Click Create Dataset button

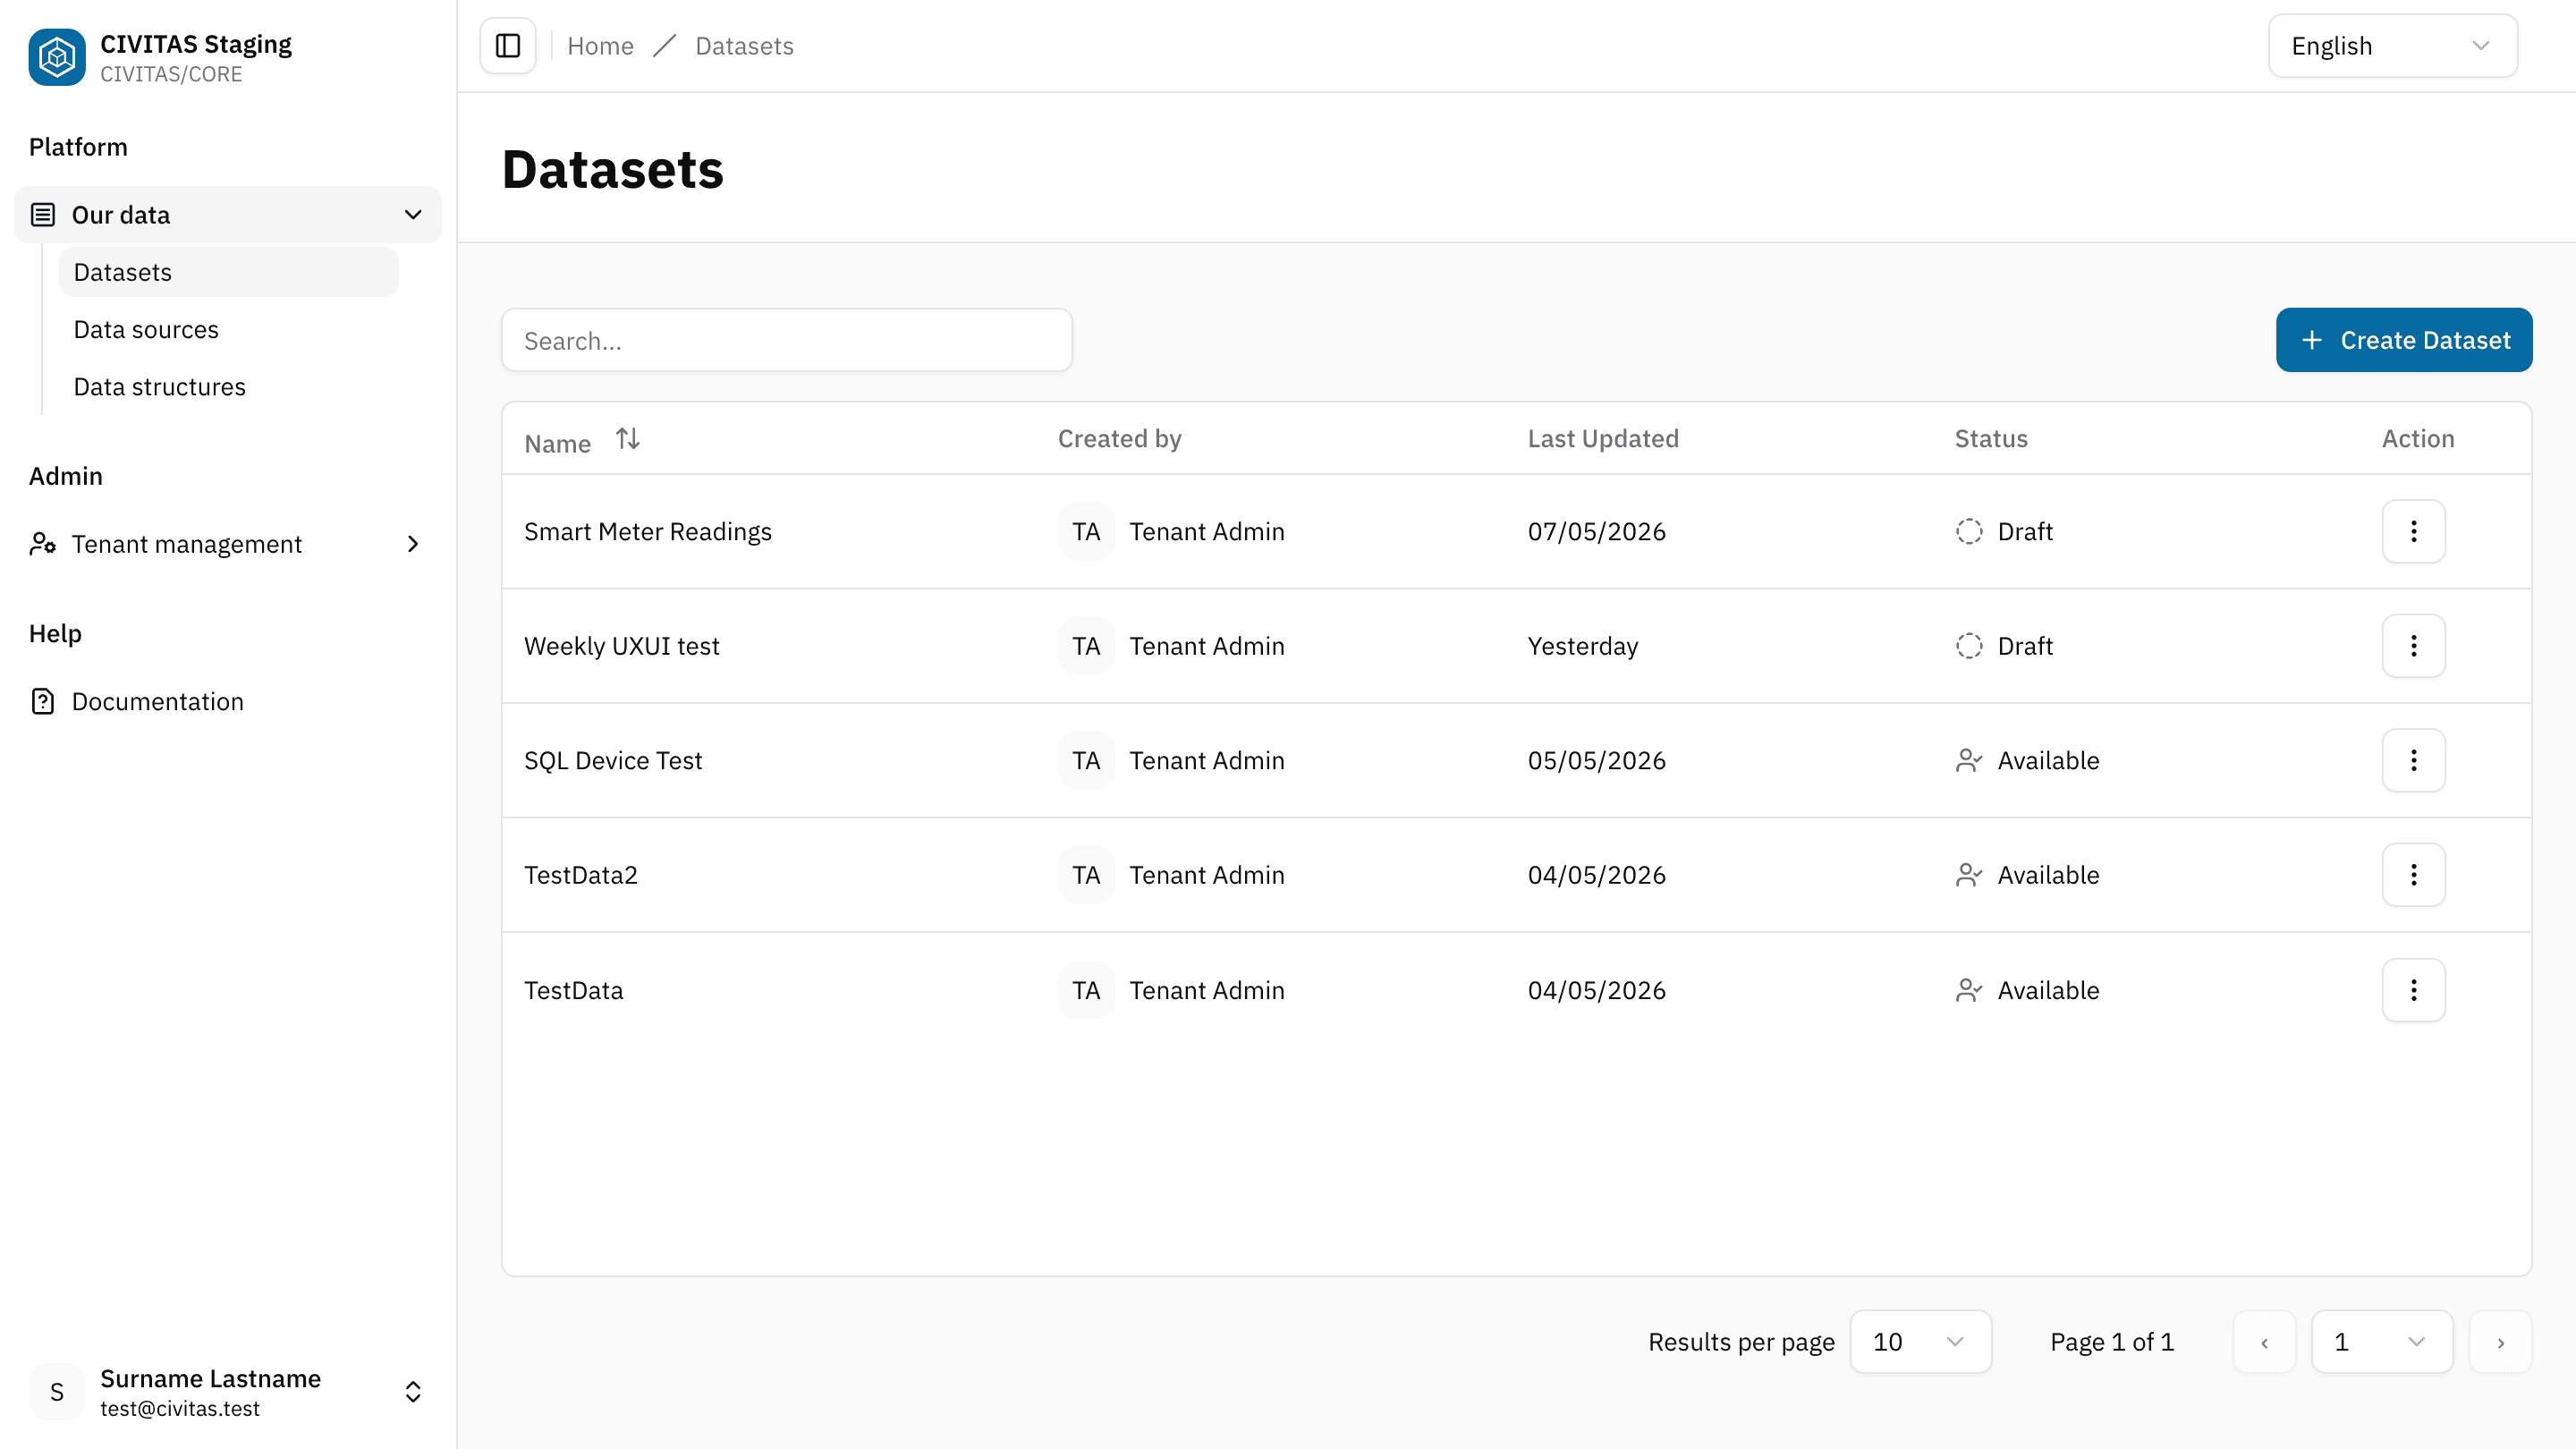pos(2404,340)
